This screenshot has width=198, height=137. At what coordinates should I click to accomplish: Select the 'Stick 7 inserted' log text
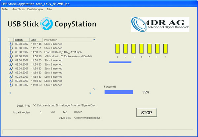click(x=53, y=85)
